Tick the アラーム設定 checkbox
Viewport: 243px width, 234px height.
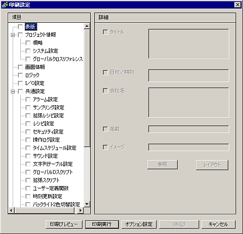pyautogui.click(x=28, y=100)
